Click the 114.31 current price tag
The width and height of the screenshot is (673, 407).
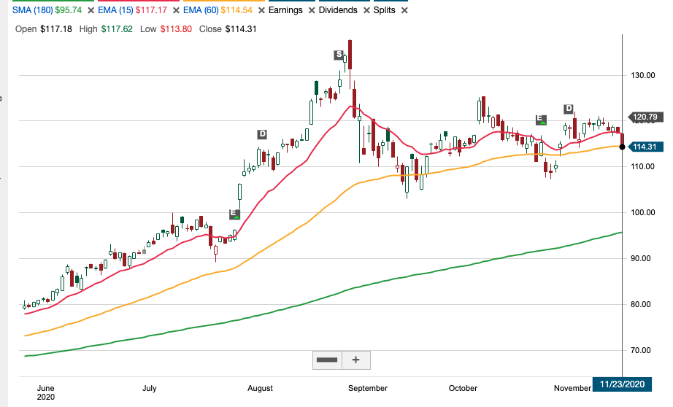click(x=645, y=147)
